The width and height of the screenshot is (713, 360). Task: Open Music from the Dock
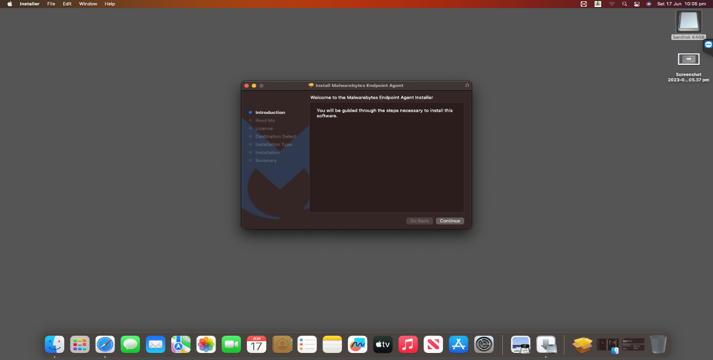tap(408, 344)
